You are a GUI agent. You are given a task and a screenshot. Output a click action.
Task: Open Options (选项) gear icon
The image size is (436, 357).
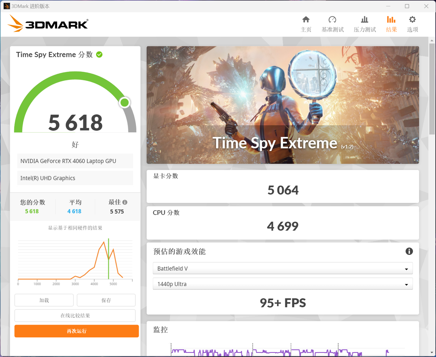click(412, 20)
